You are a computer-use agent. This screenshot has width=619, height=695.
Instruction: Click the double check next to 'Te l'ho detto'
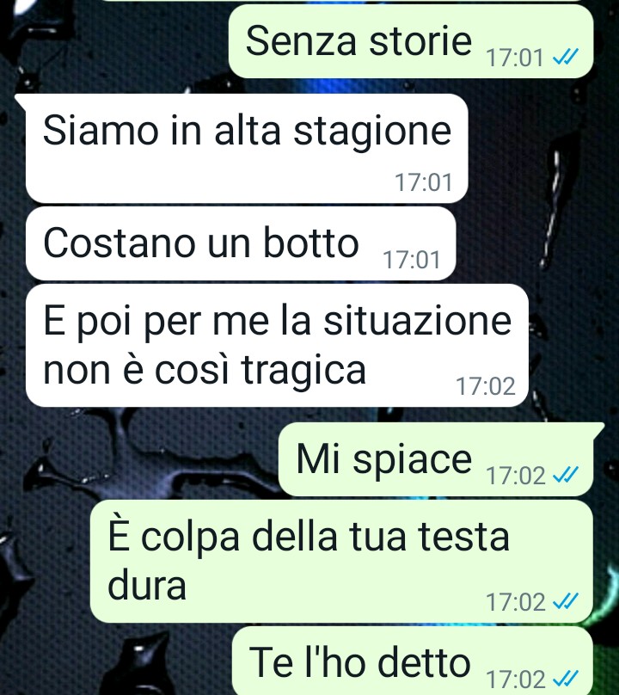click(x=566, y=679)
